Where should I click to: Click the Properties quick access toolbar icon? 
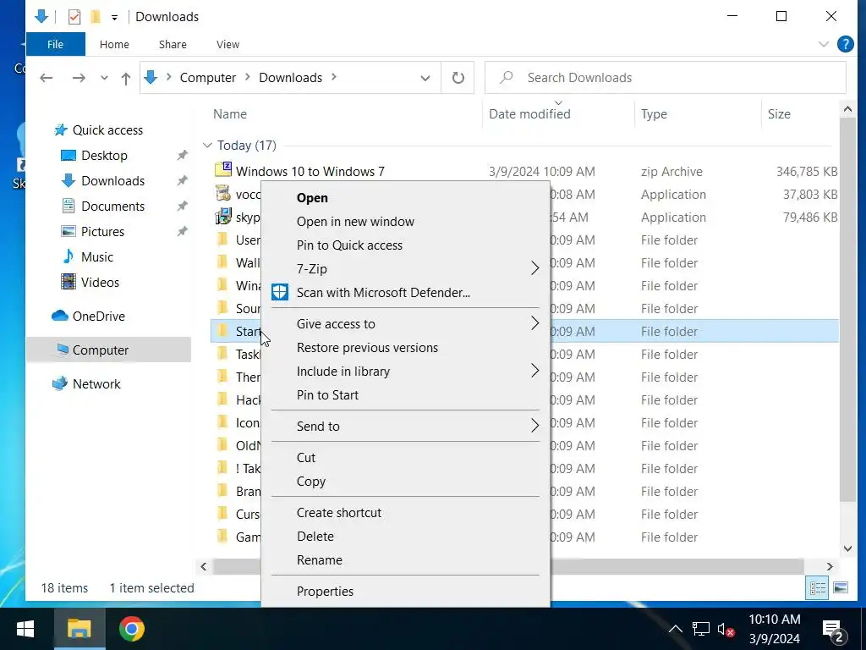point(74,17)
